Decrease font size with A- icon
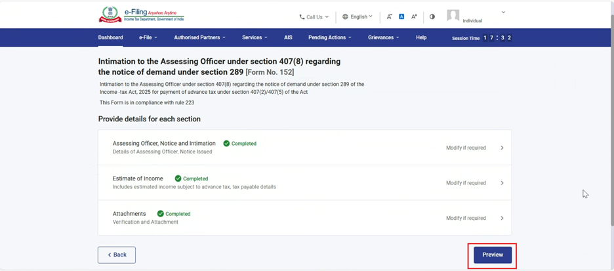This screenshot has width=614, height=271. pos(389,16)
